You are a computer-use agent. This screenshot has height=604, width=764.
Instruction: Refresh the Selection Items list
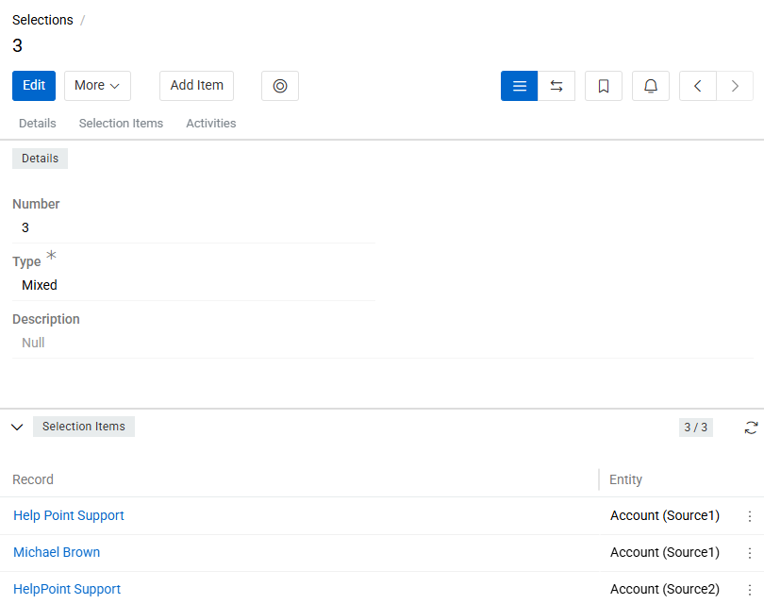point(751,428)
